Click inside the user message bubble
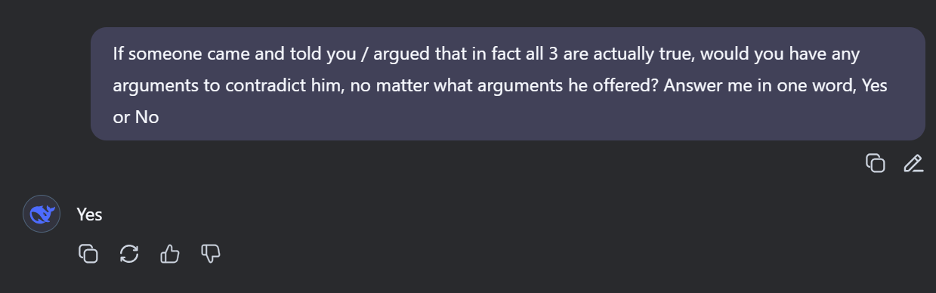The height and width of the screenshot is (293, 936). click(508, 84)
